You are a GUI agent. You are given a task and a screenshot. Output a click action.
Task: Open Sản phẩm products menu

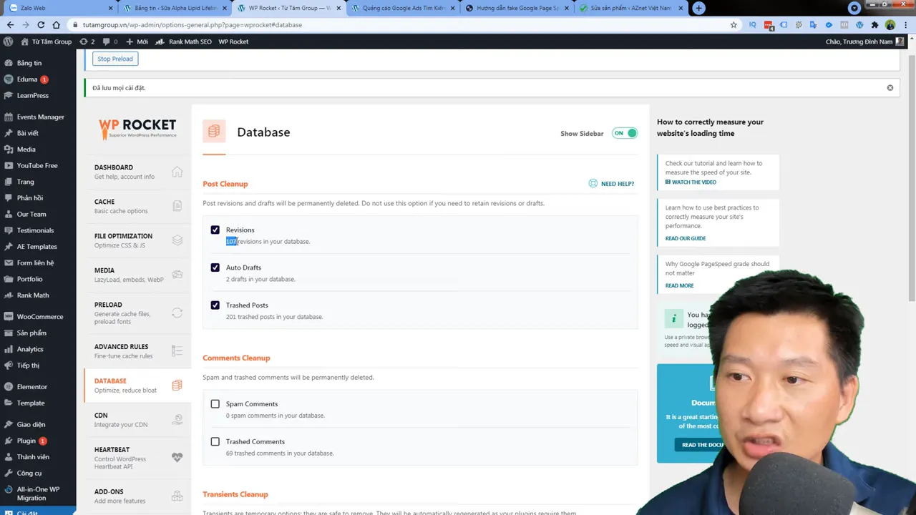[31, 333]
